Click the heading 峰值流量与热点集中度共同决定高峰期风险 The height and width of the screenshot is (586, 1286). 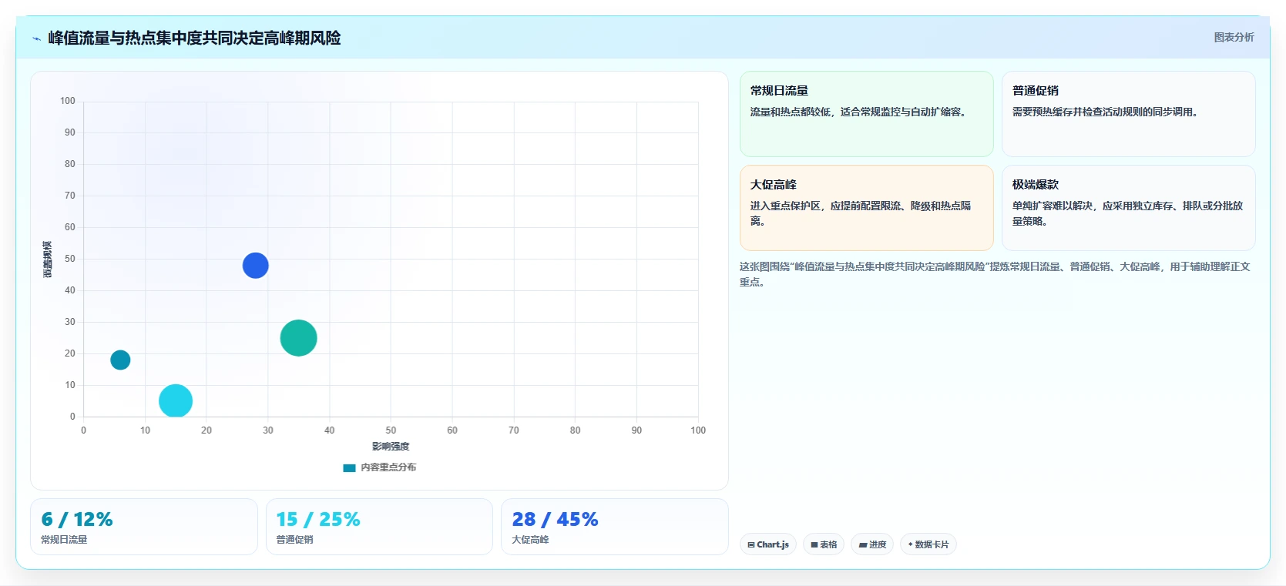(x=194, y=38)
